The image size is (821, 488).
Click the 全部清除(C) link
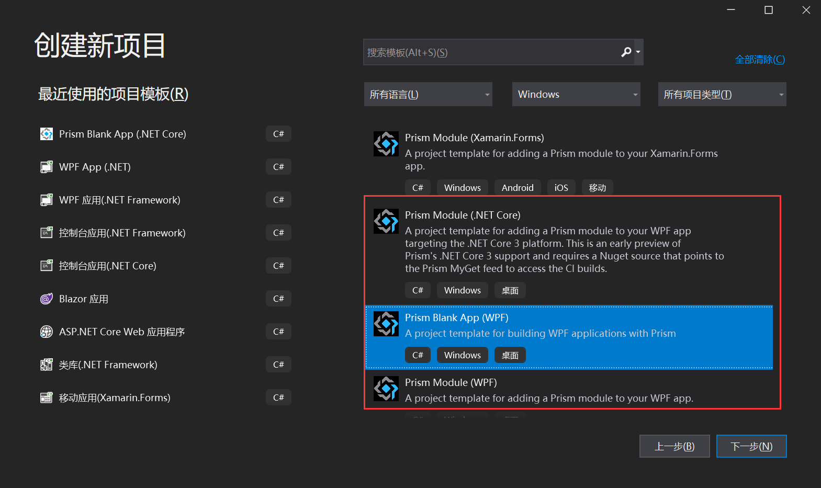coord(760,60)
